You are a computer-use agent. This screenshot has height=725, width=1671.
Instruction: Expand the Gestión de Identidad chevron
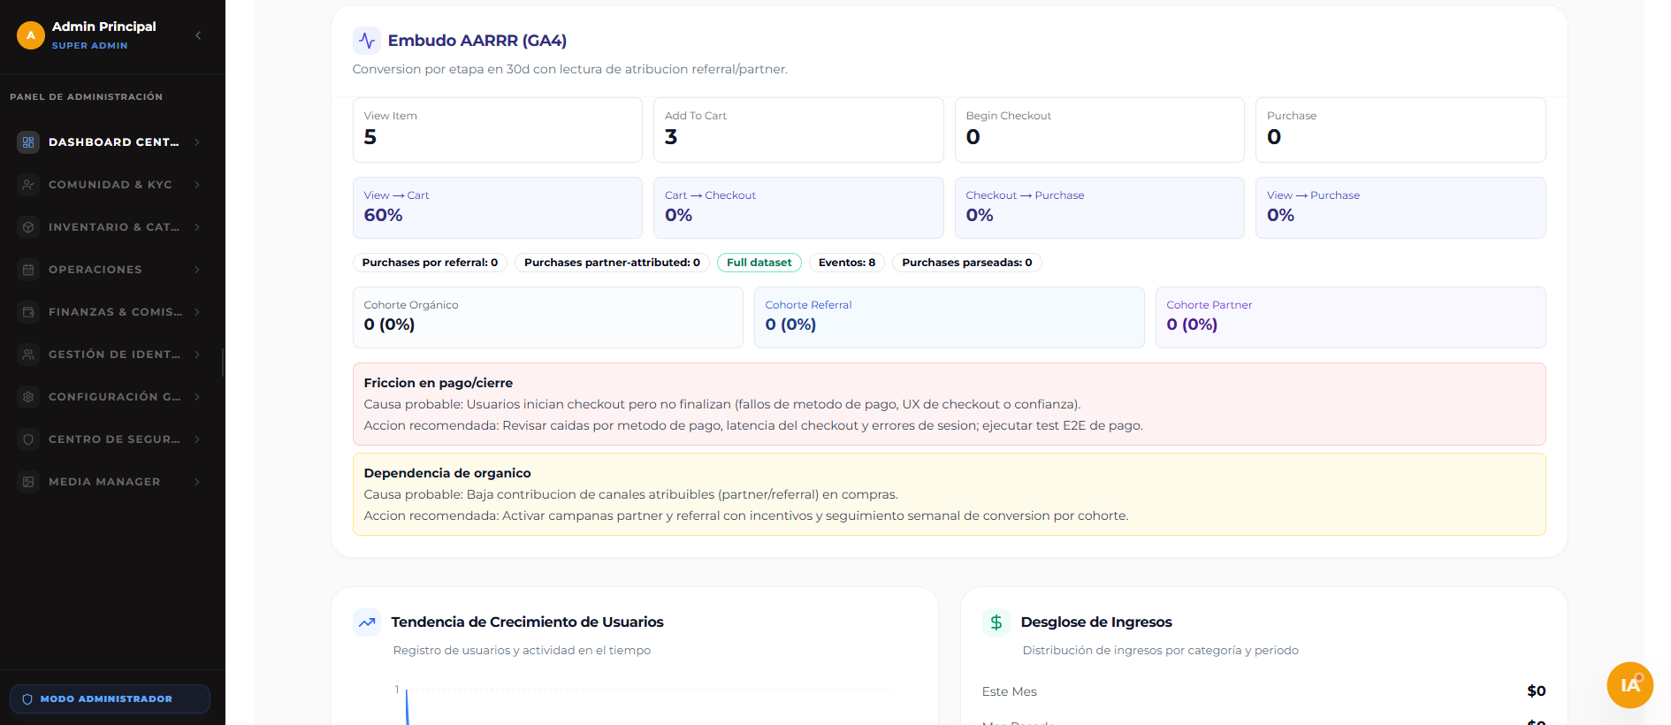pos(197,355)
